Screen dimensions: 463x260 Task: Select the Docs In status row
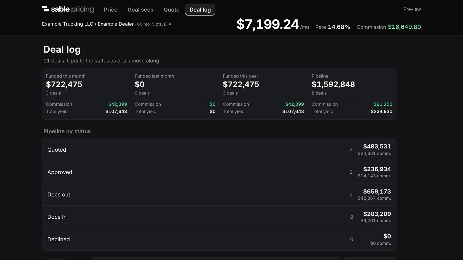219,217
